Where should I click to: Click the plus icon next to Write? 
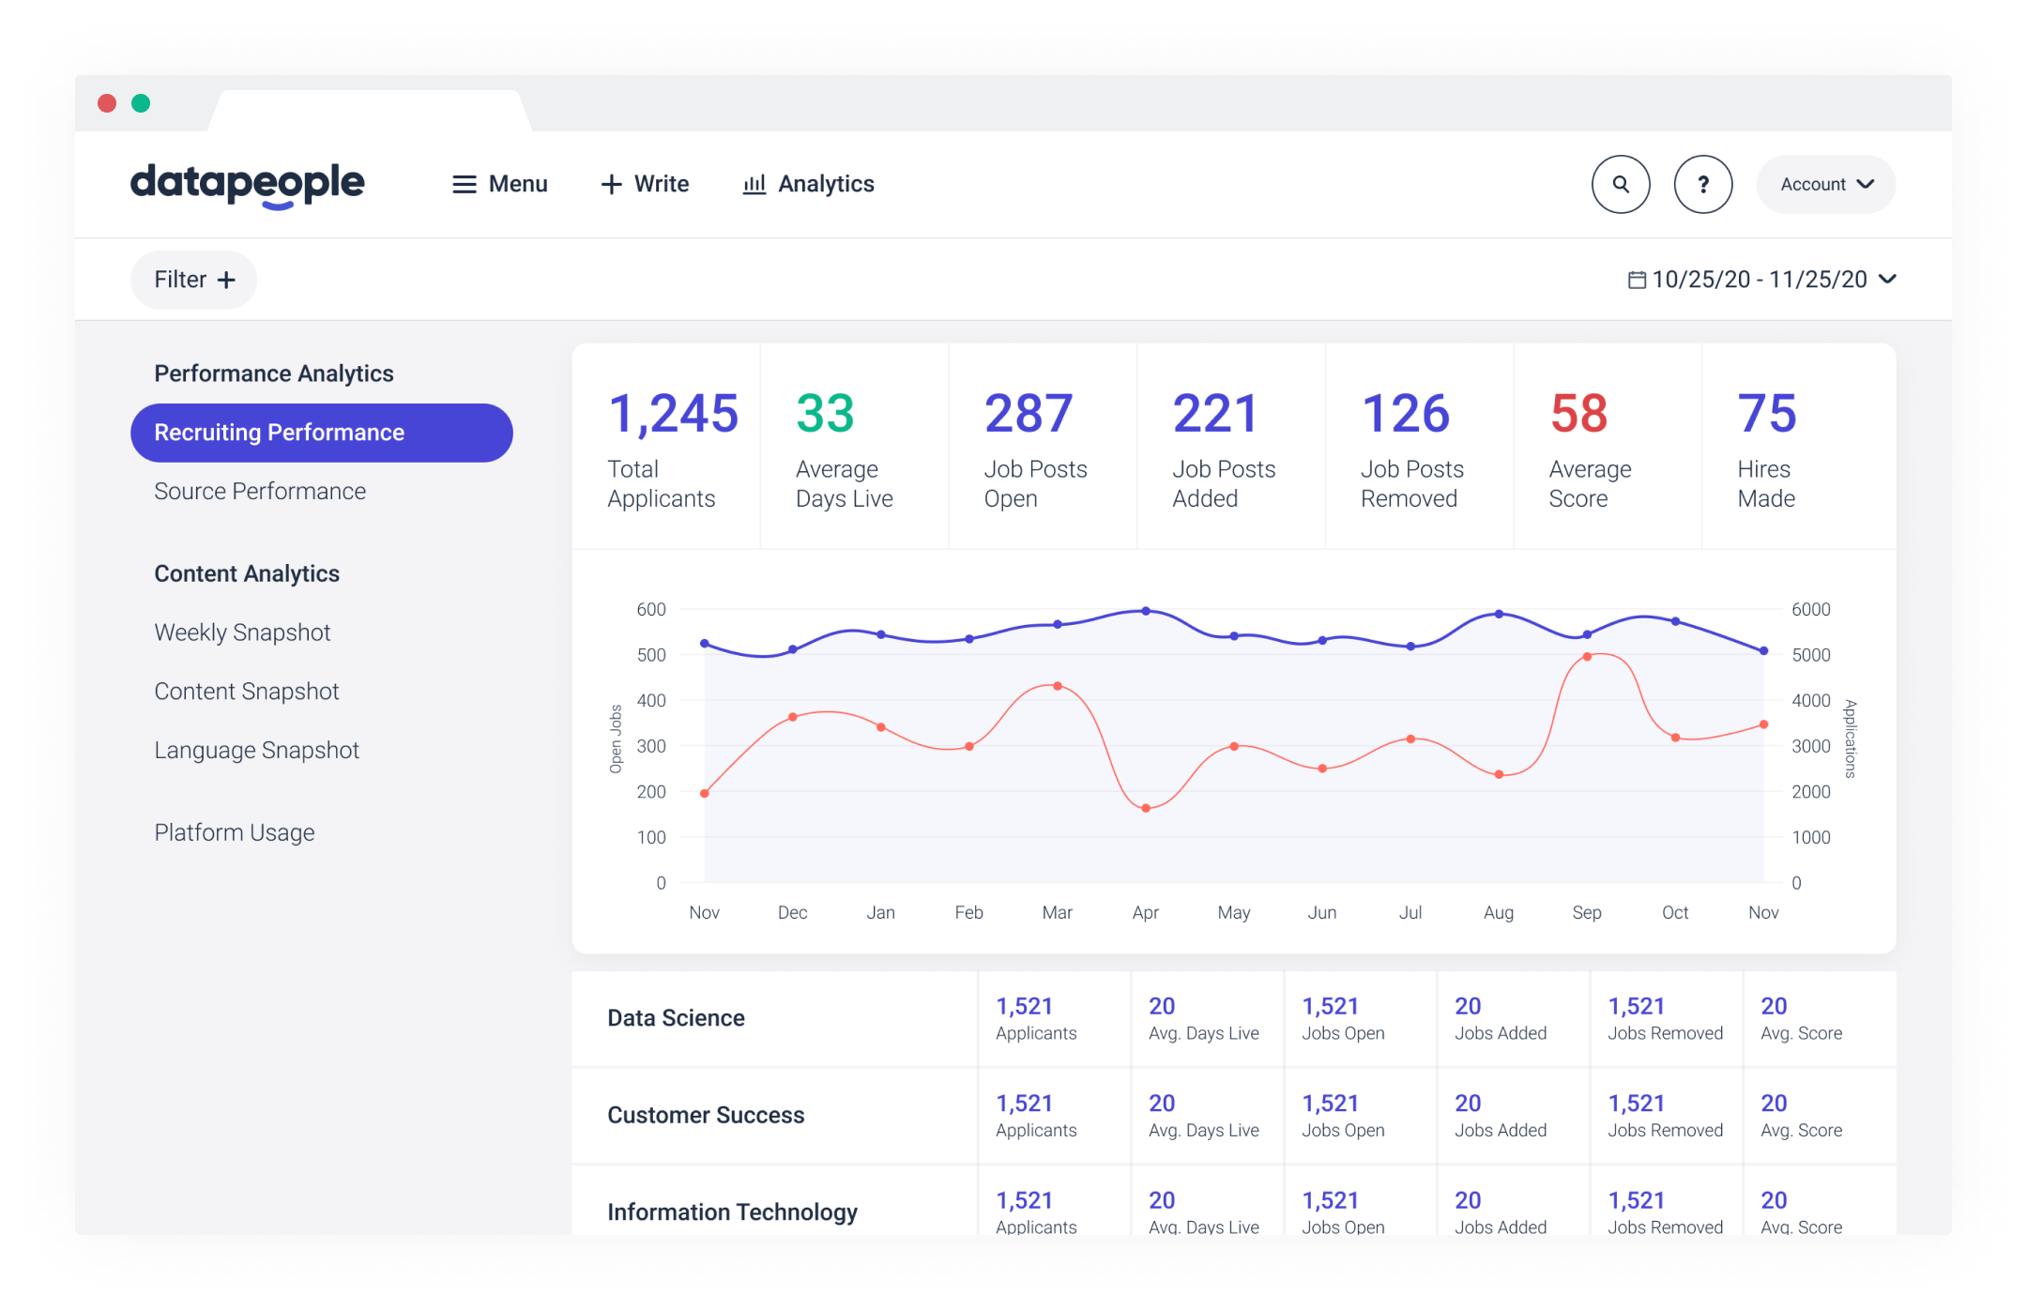pyautogui.click(x=611, y=184)
